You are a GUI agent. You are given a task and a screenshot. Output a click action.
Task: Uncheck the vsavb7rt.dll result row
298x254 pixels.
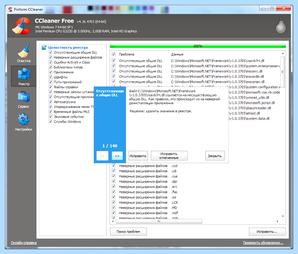[113, 60]
